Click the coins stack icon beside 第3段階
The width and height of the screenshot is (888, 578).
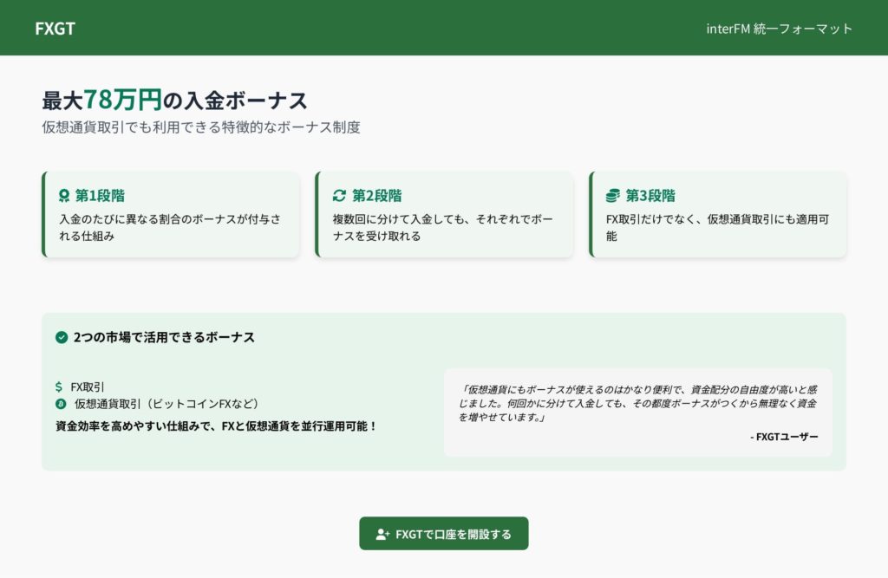(613, 196)
